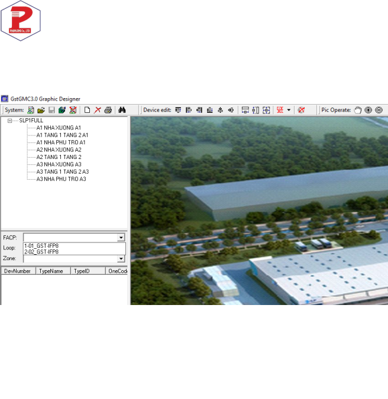This screenshot has height=399, width=388.
Task: Click the make same width icon
Action: [245, 110]
